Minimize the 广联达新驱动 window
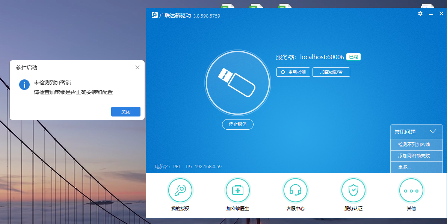 click(x=431, y=14)
